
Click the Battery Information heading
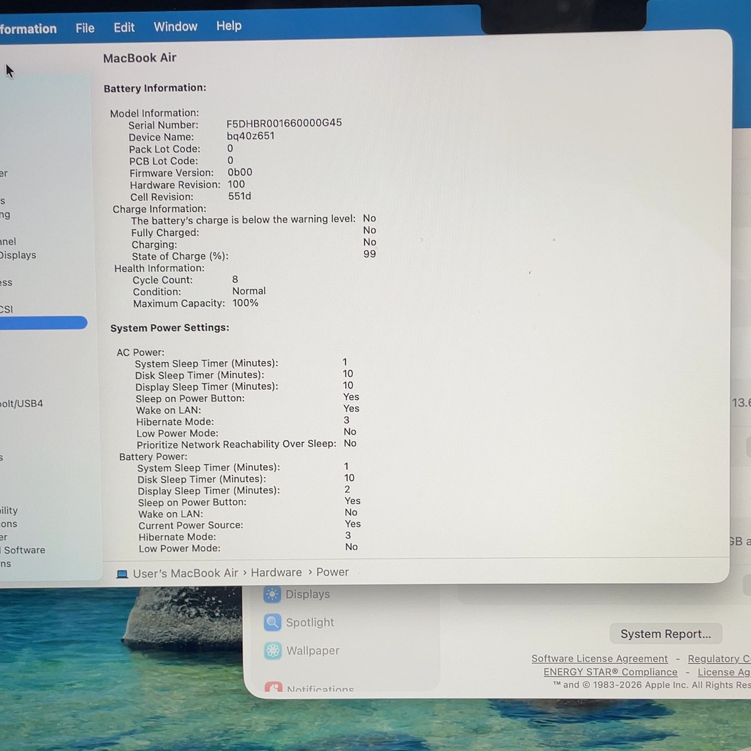coord(155,88)
